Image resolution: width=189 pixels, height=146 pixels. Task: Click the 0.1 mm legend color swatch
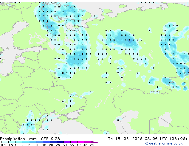click(5, 142)
